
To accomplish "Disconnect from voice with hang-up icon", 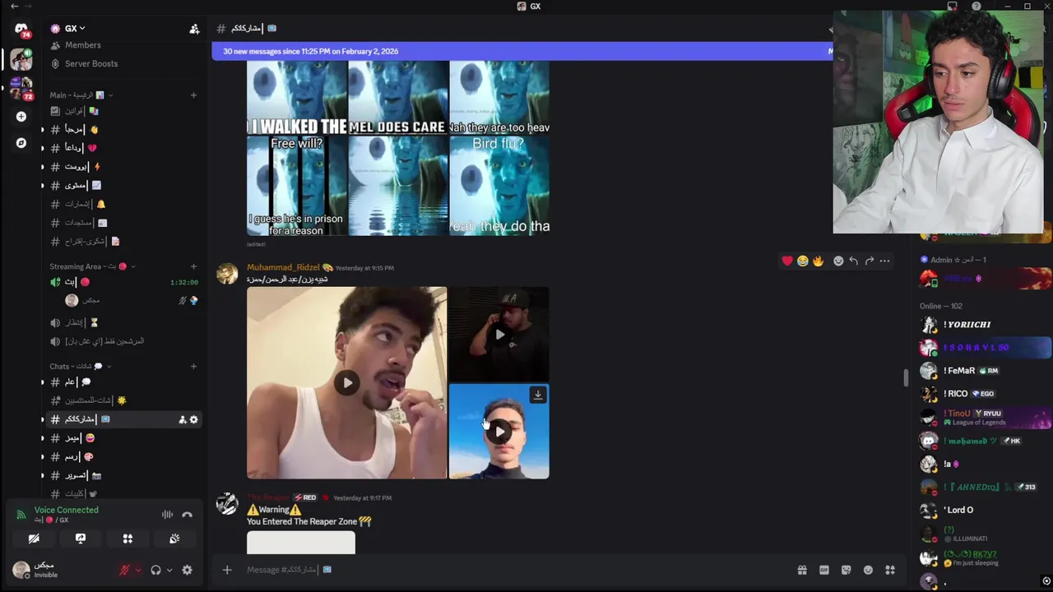I will 187,515.
